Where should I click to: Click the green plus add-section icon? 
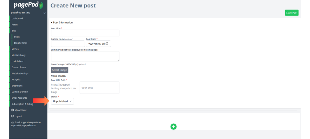[173, 127]
